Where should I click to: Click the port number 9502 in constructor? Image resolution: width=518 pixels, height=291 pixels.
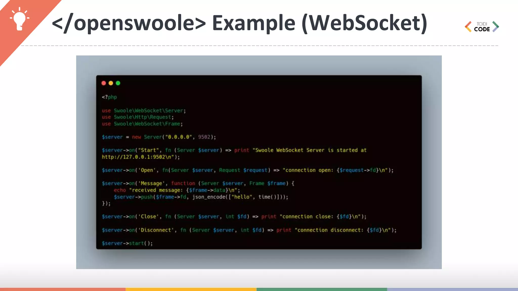pos(204,137)
